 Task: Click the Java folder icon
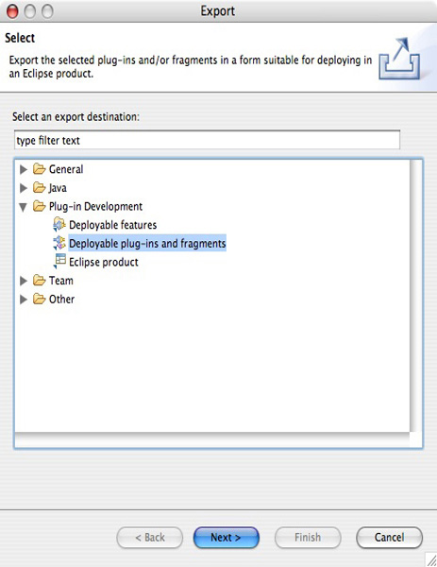pyautogui.click(x=39, y=187)
